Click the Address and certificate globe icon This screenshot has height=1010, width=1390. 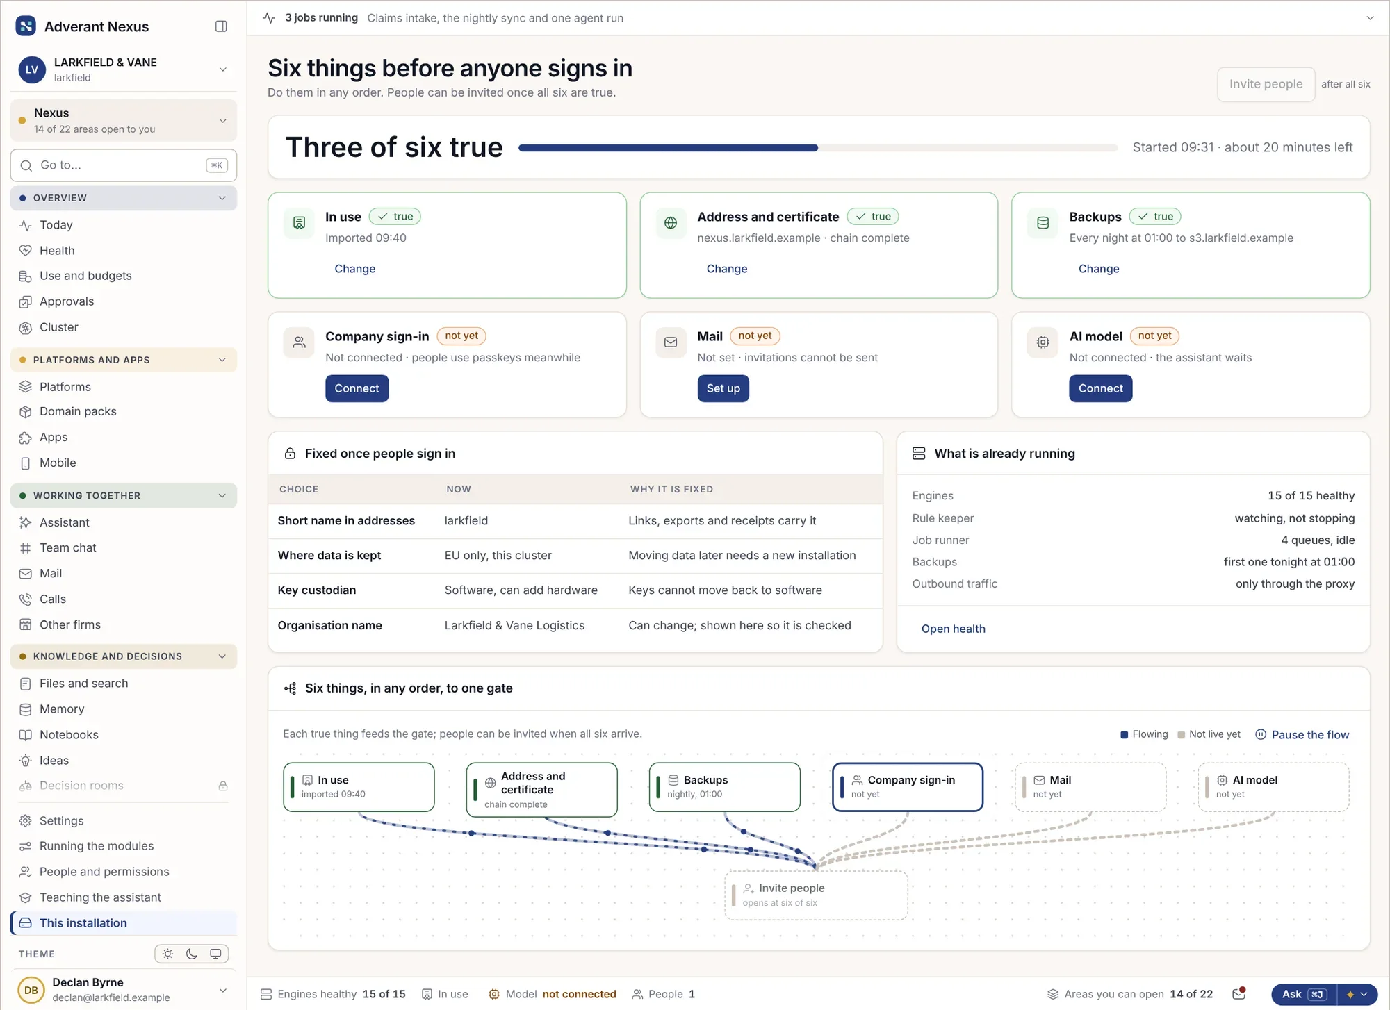[x=671, y=223]
